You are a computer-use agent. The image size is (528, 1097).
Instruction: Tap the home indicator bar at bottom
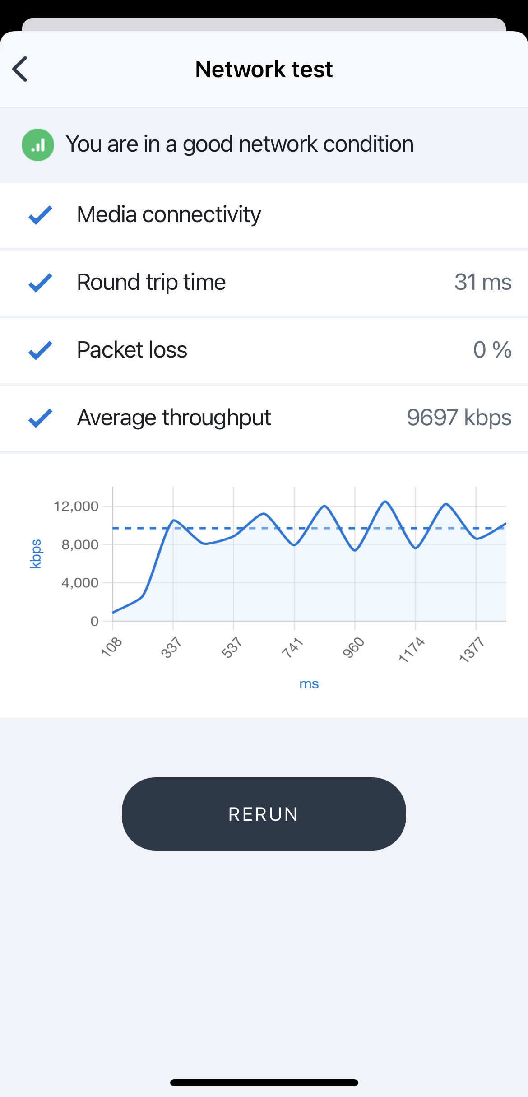(264, 1083)
